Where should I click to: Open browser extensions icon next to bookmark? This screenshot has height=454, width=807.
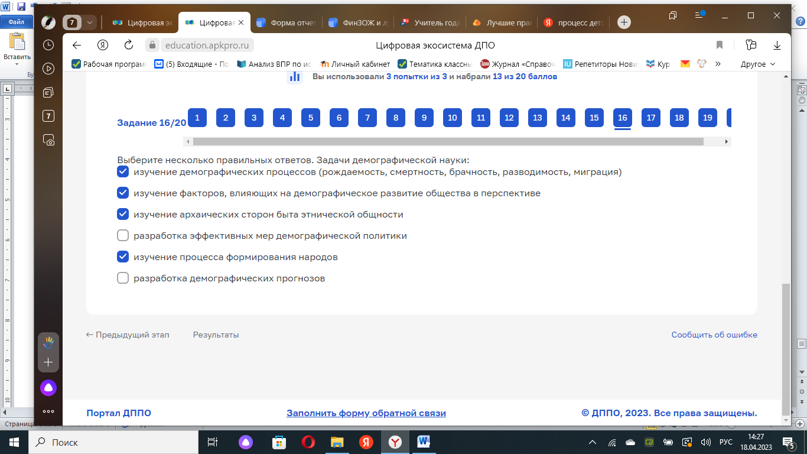pos(751,45)
